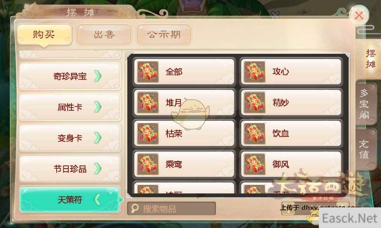381x228 pixels.
Task: Select the 堆月 talisman icon
Action: tap(148, 102)
